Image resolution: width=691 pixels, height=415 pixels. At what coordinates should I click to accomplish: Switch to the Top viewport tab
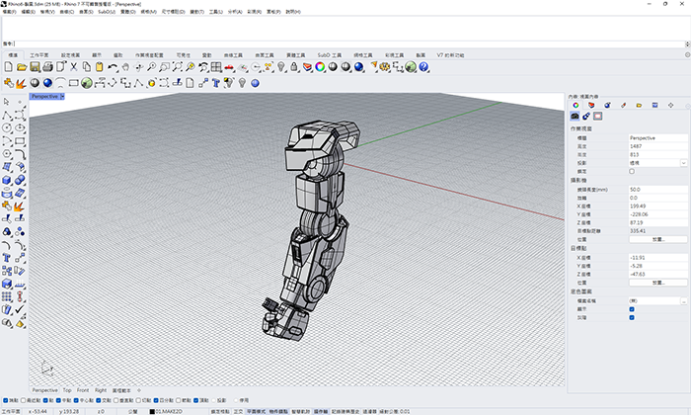click(x=67, y=390)
